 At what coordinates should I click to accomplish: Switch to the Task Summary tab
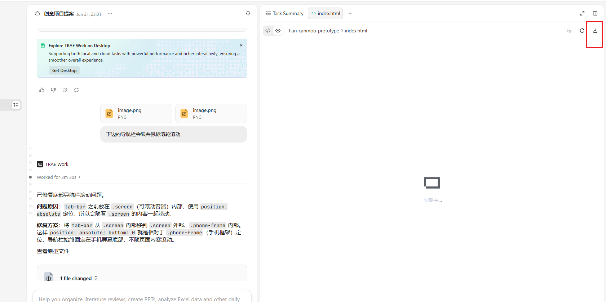(x=285, y=13)
